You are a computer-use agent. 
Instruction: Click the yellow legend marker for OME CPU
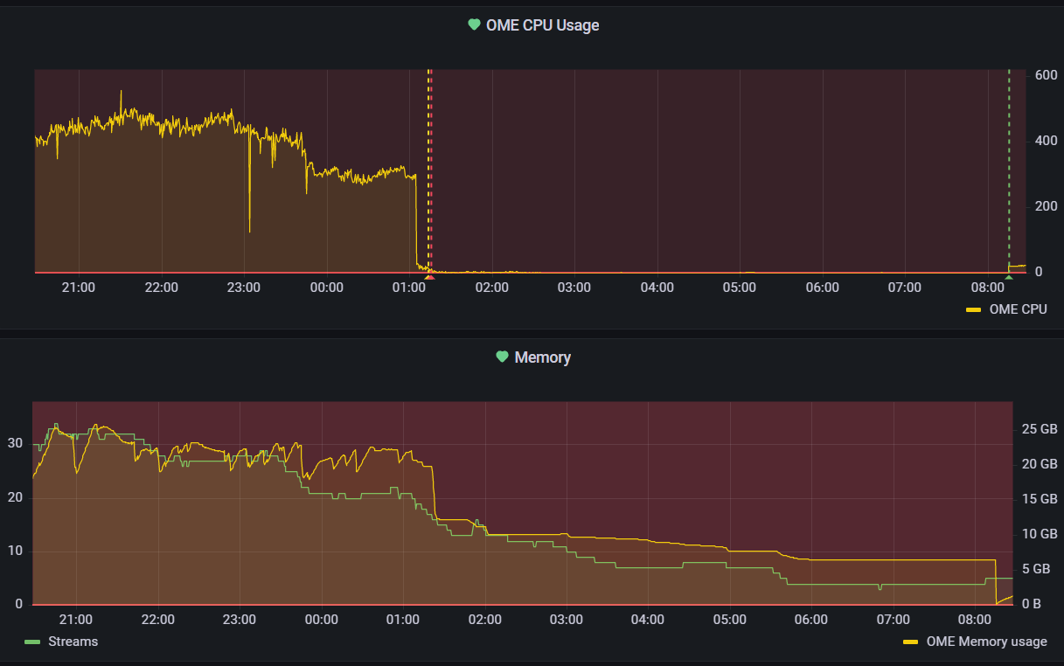(973, 309)
